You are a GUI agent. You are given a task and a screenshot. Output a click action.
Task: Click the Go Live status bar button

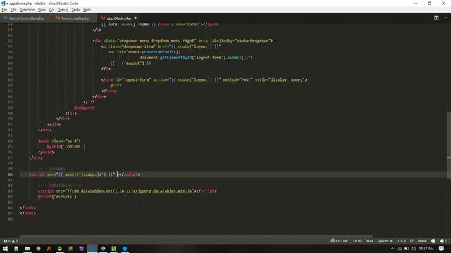339,241
